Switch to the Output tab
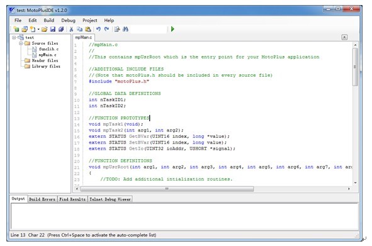This screenshot has width=372, height=246. pos(18,199)
